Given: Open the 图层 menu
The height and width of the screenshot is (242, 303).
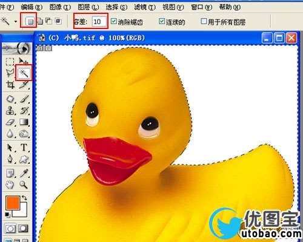Looking at the screenshot, I should click(88, 7).
